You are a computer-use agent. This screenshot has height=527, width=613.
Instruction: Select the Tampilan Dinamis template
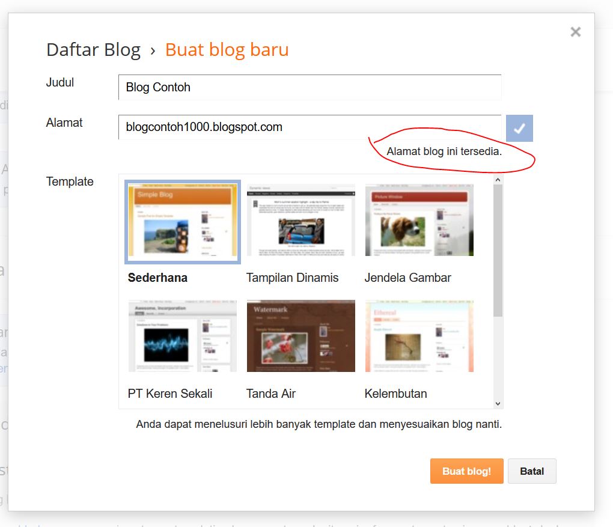[300, 221]
